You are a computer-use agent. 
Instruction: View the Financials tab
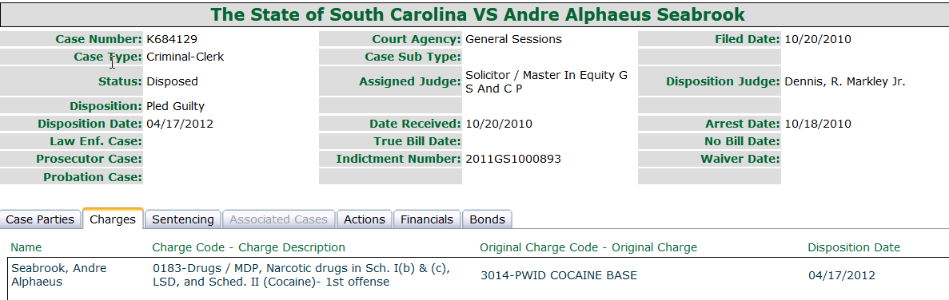pyautogui.click(x=427, y=219)
